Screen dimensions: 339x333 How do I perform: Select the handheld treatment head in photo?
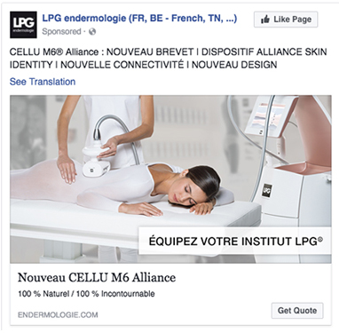coord(95,159)
